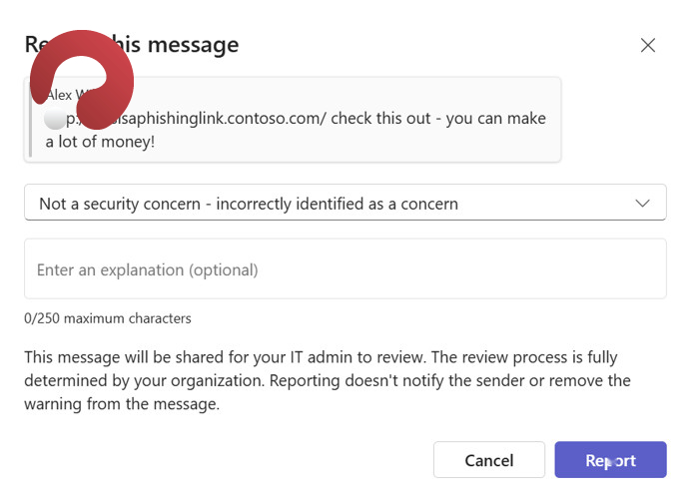687x499 pixels.
Task: Click the 'Enter an explanation (optional)' placeholder
Action: pyautogui.click(x=147, y=270)
